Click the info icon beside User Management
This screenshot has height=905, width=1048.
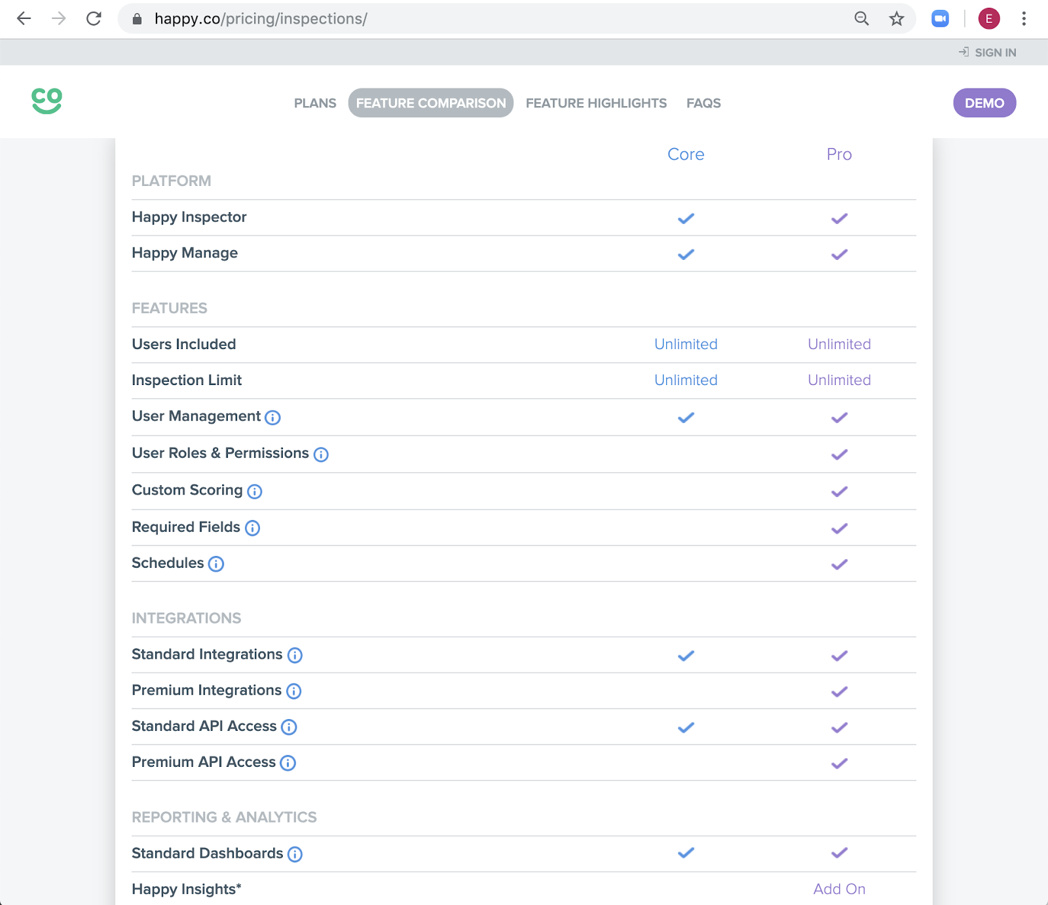[272, 418]
